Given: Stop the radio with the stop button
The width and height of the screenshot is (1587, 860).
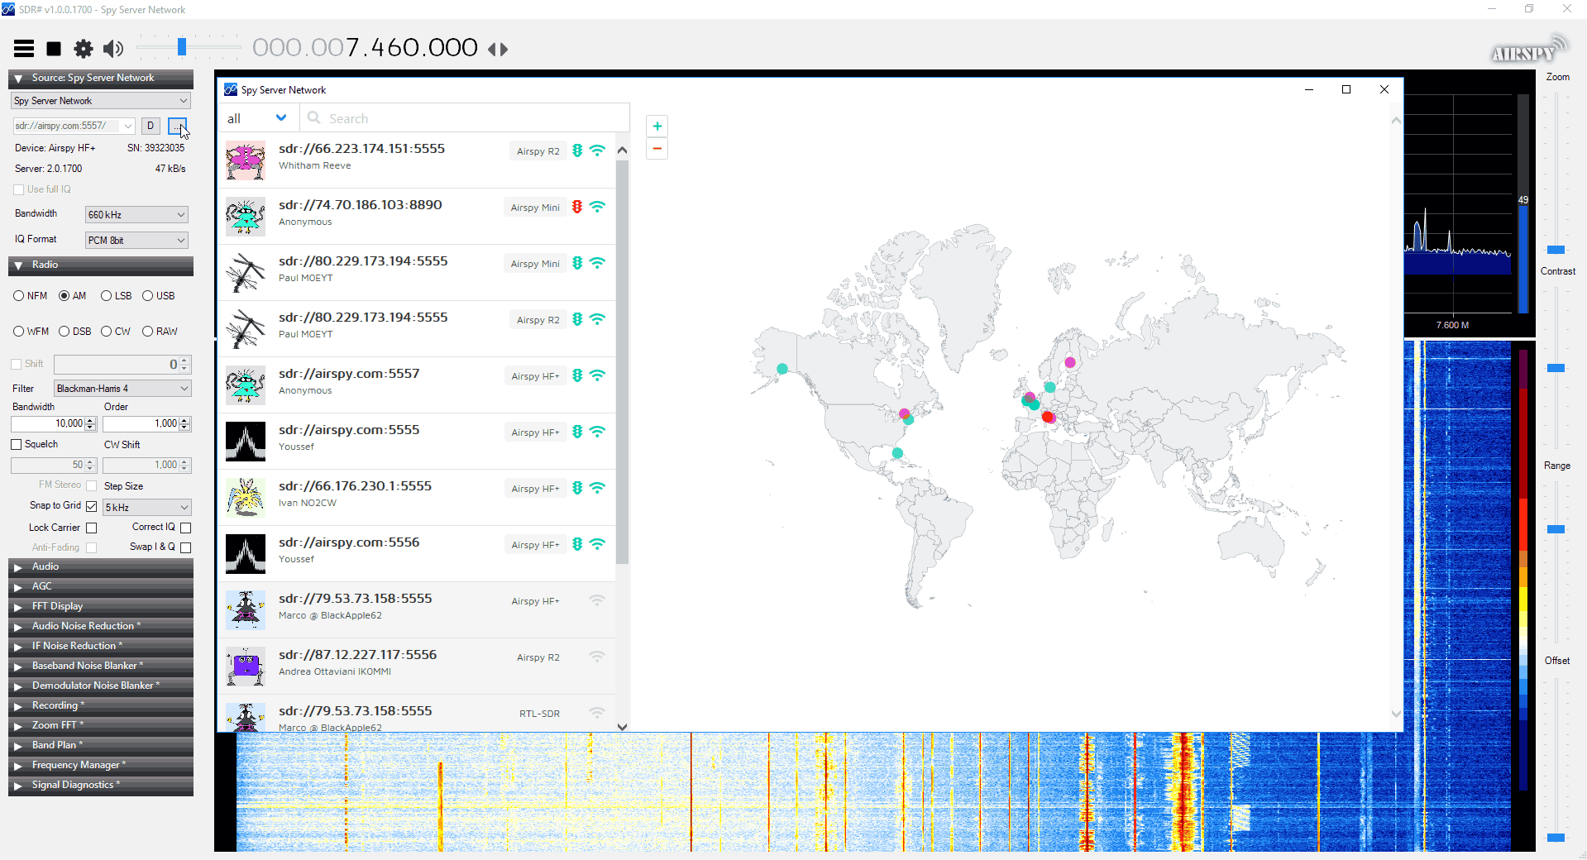Looking at the screenshot, I should (54, 49).
